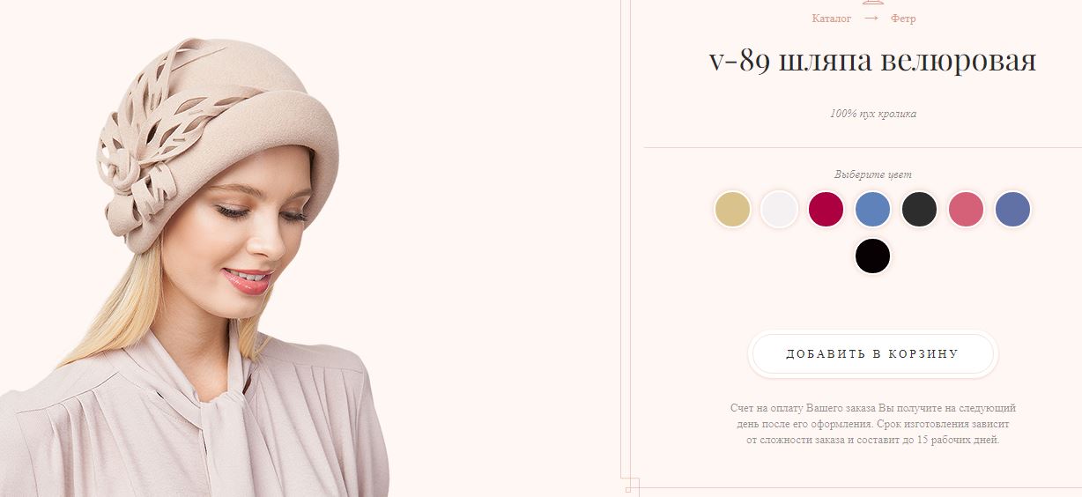Image resolution: width=1082 pixels, height=497 pixels.
Task: Click the small hat logo above the breadcrumbs
Action: click(872, 3)
